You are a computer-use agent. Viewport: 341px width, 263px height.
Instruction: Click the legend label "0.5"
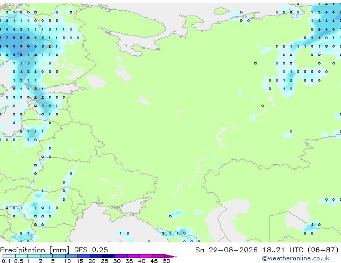pos(19,261)
